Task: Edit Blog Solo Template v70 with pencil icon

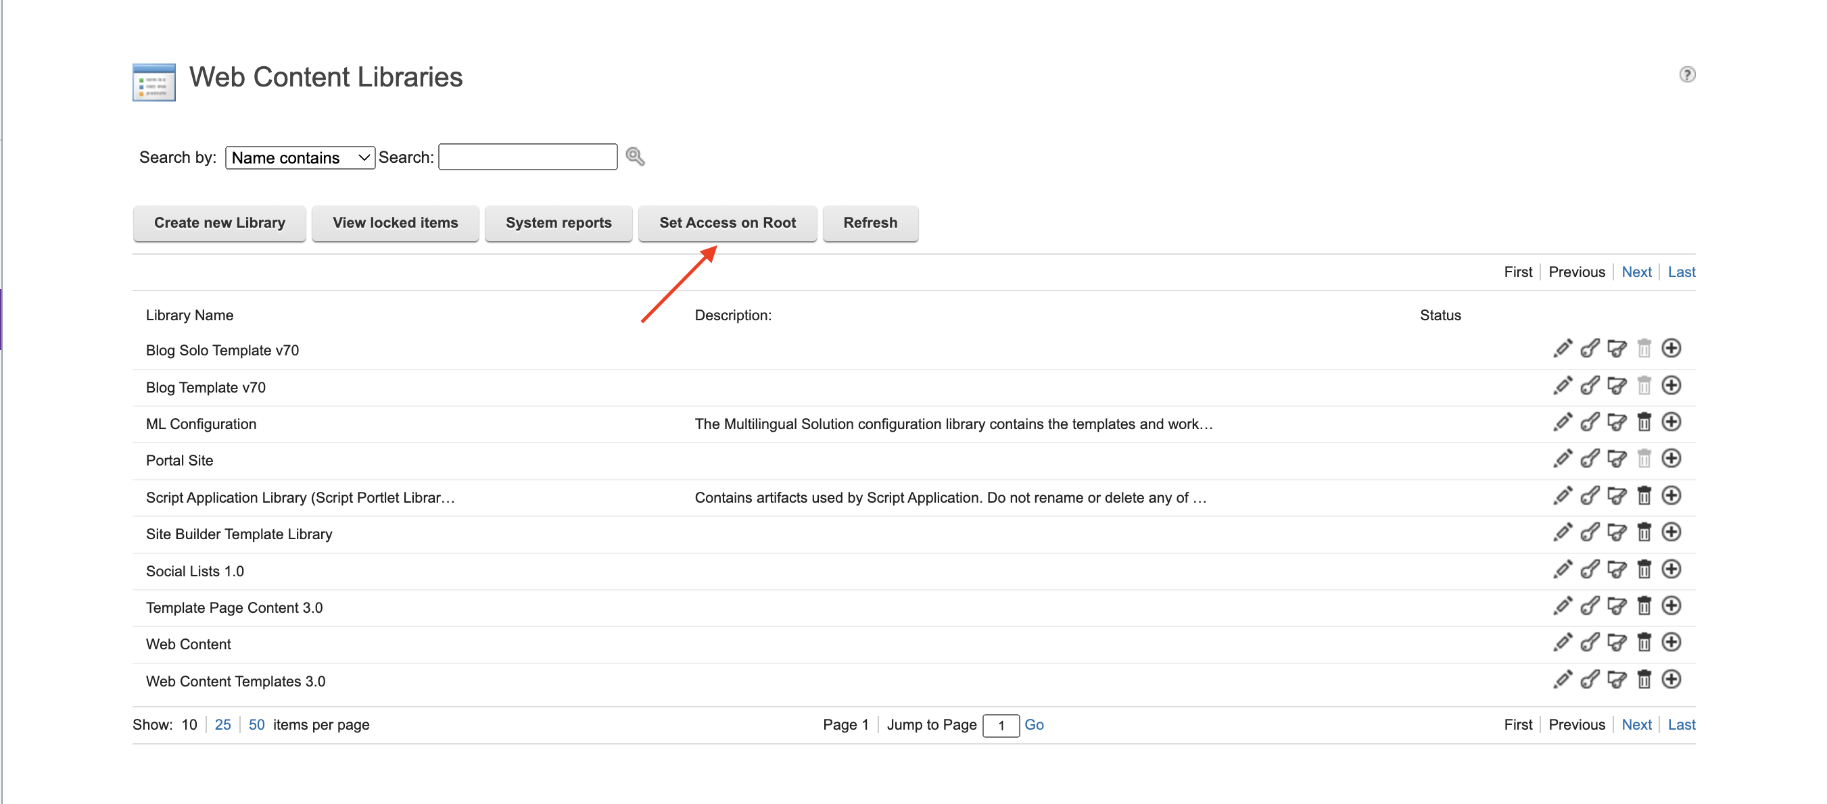Action: point(1563,348)
